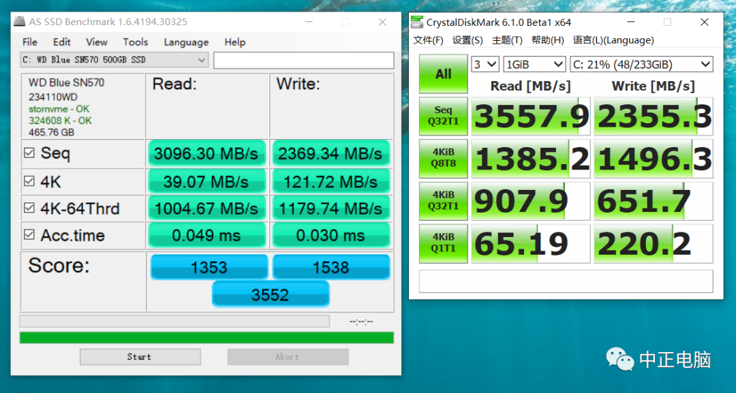Image resolution: width=736 pixels, height=393 pixels.
Task: Click the 4KiB Q8T8 read result 1385.2
Action: (x=530, y=159)
